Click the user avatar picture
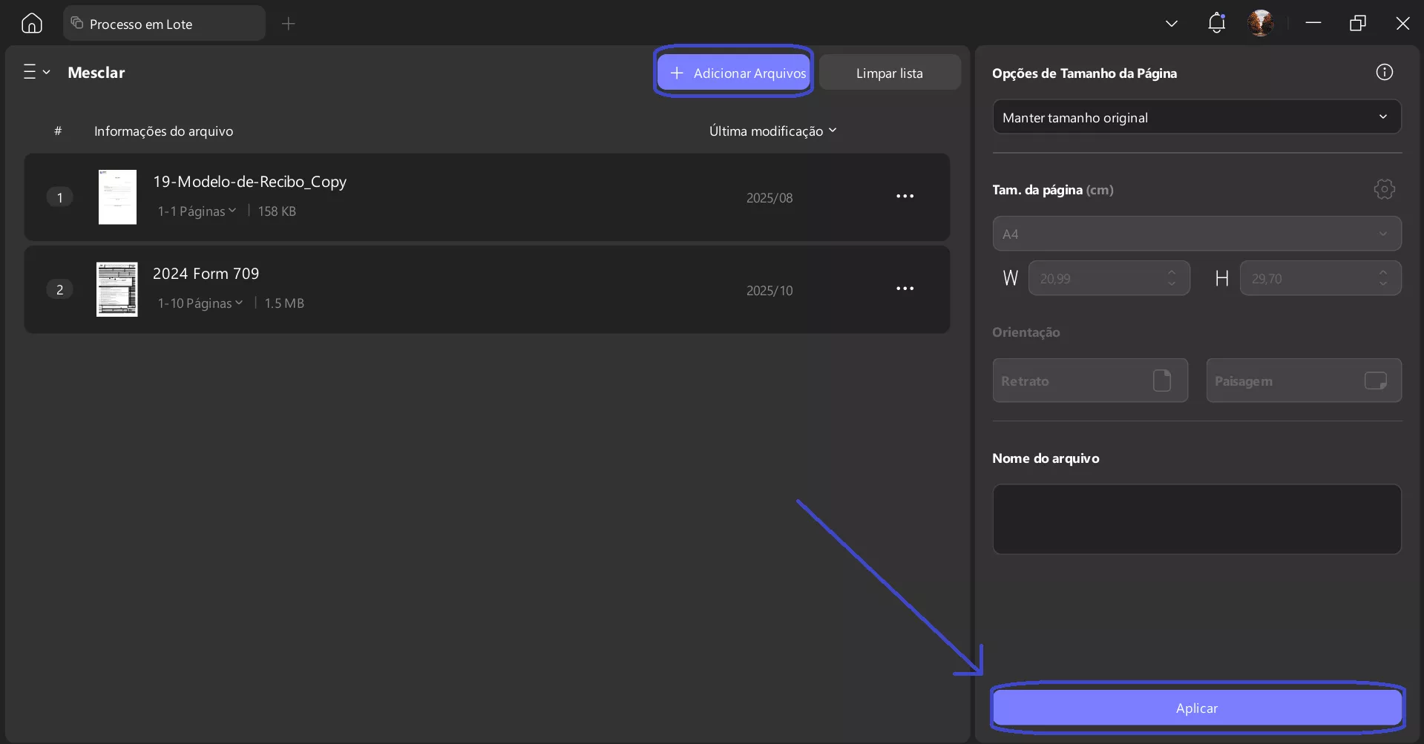 pos(1261,23)
